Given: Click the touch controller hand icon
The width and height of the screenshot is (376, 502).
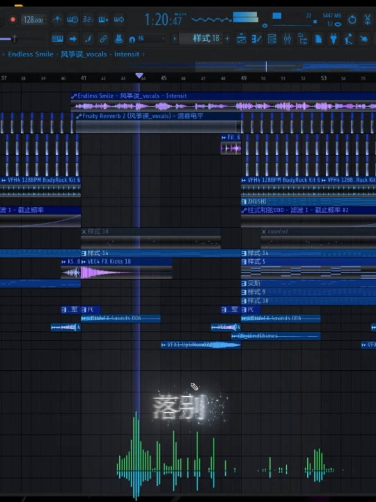Looking at the screenshot, I should (x=364, y=39).
